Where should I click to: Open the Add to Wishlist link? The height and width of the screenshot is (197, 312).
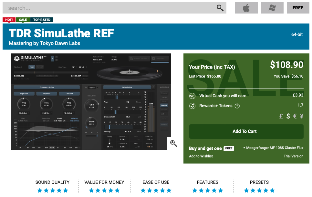201,156
